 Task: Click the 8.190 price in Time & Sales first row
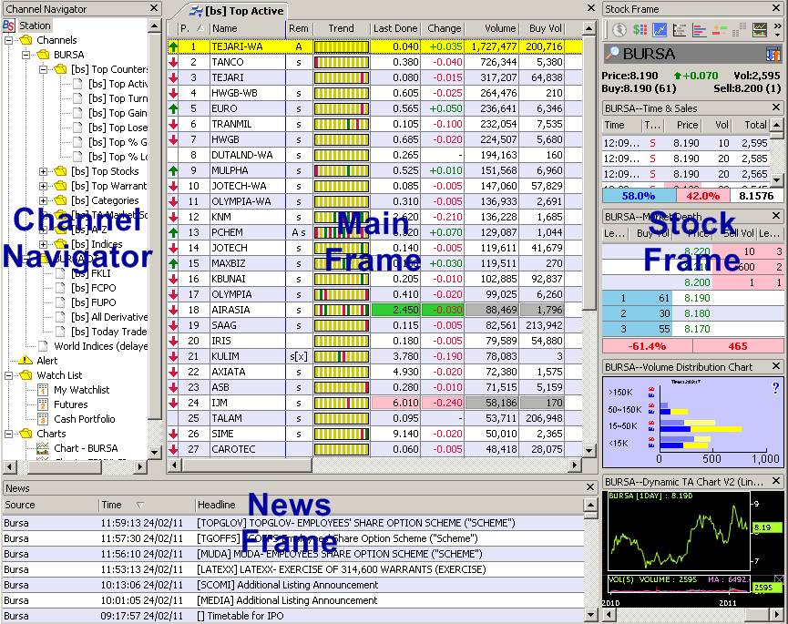pos(686,143)
